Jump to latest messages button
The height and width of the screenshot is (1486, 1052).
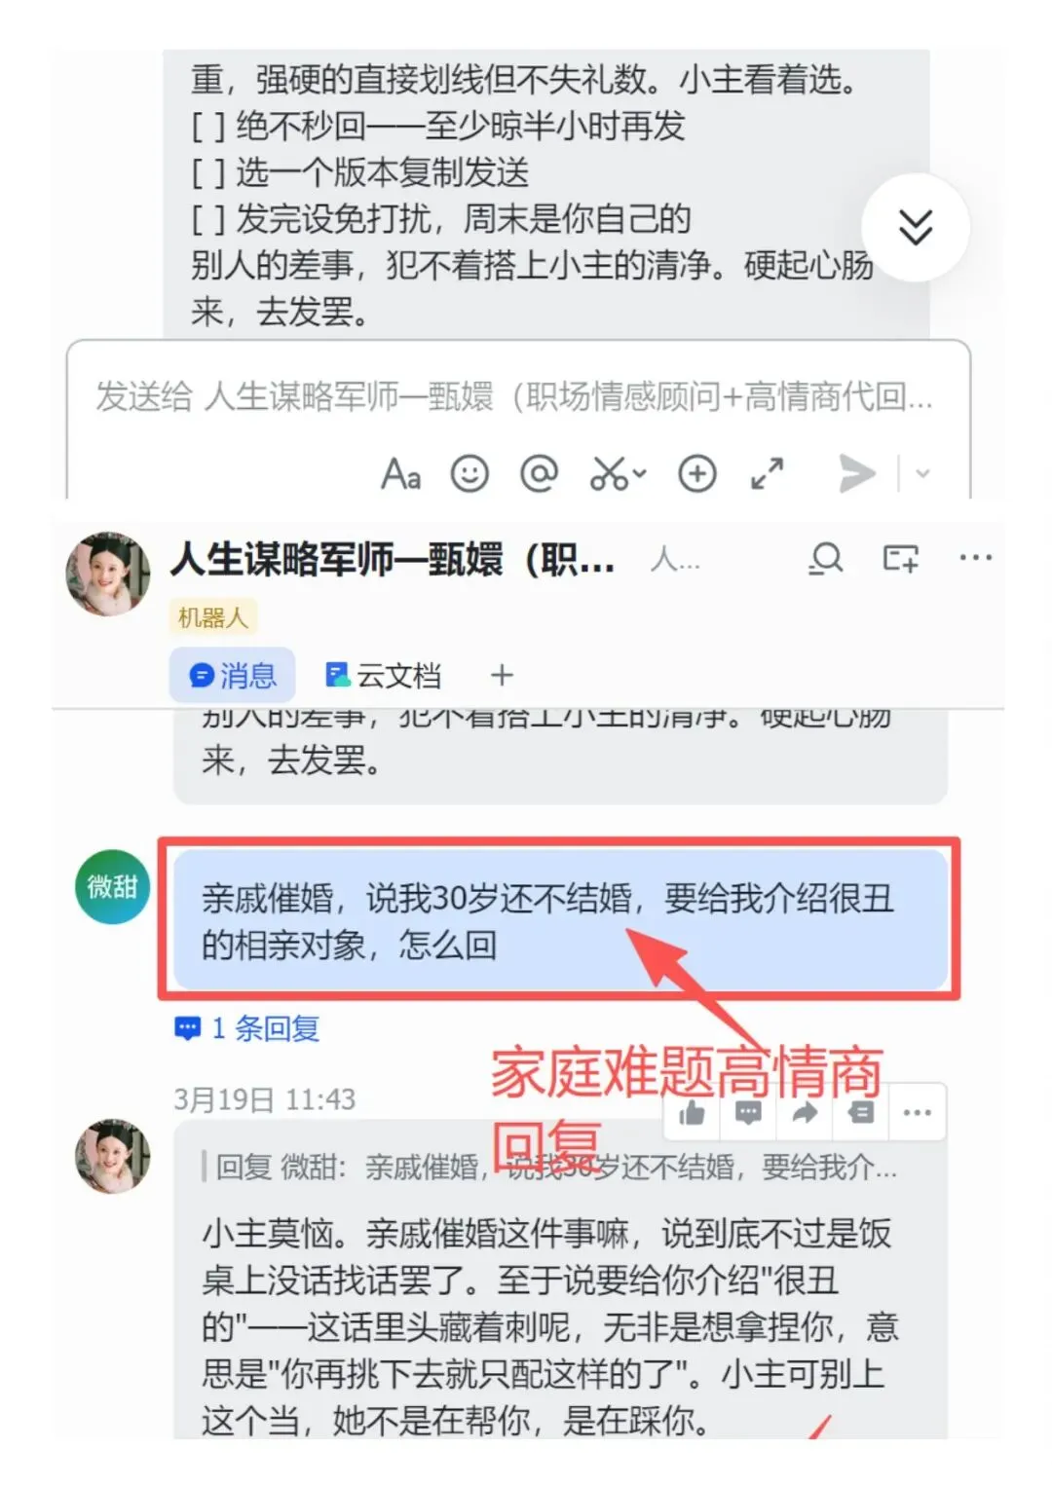916,228
